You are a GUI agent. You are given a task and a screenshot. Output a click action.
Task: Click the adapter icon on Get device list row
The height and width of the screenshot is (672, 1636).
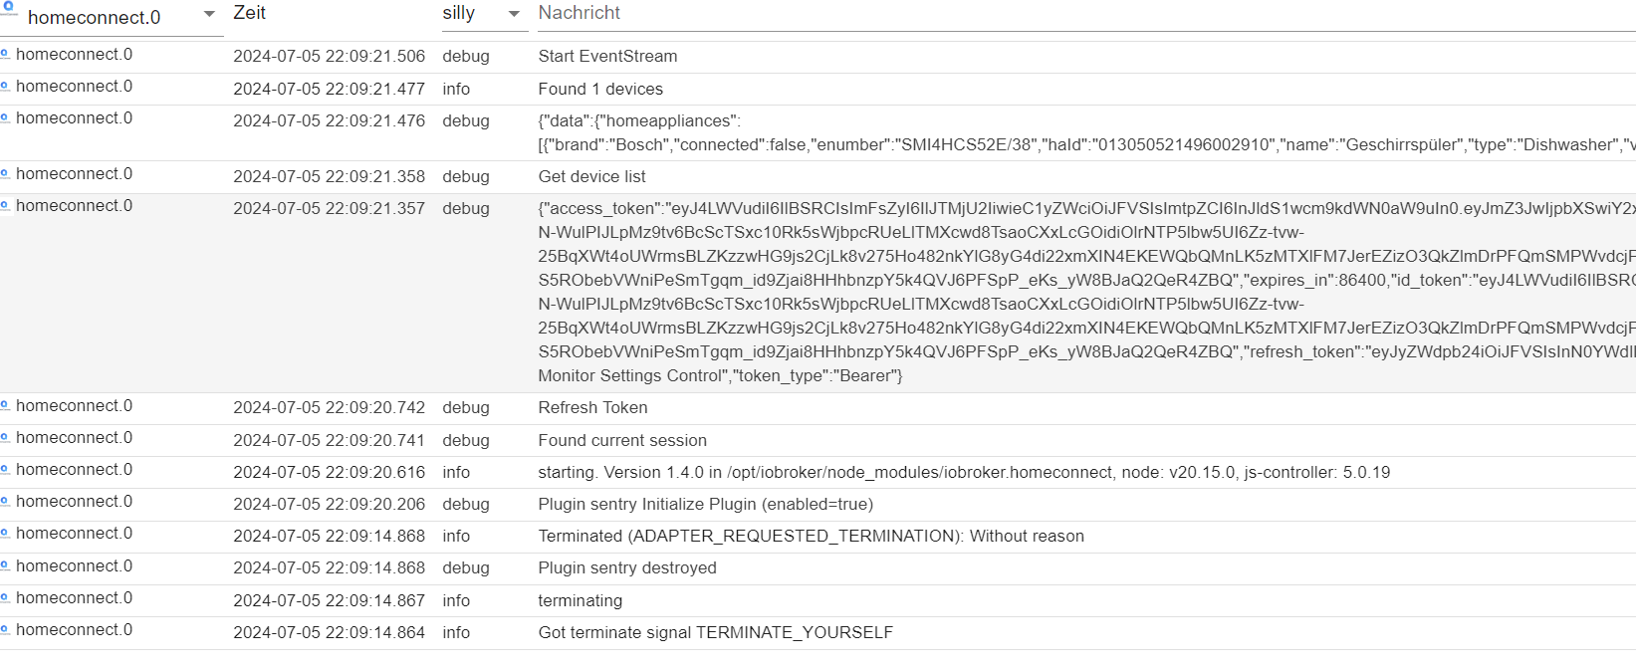[x=5, y=174]
